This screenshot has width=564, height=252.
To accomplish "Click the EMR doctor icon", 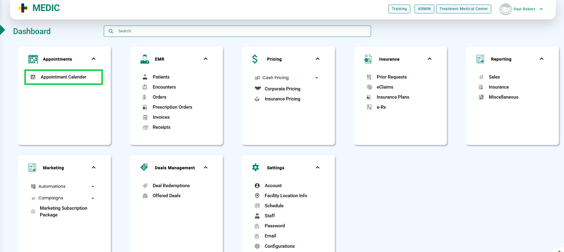I will point(145,59).
